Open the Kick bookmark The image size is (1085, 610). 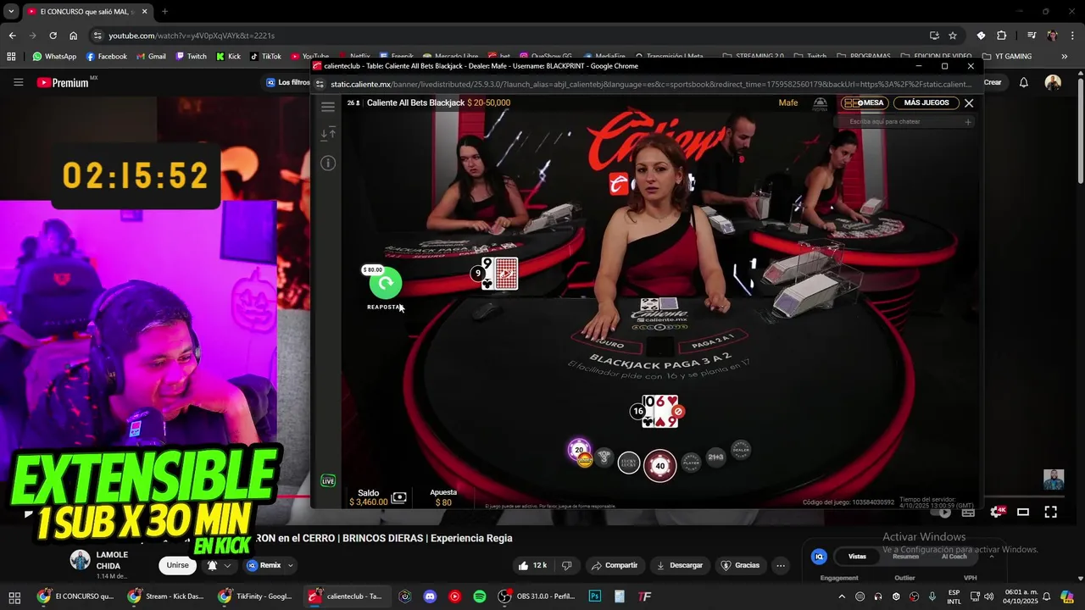coord(228,56)
